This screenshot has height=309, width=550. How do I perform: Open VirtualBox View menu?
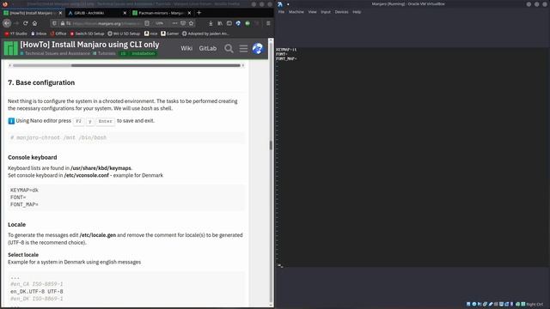(x=312, y=12)
